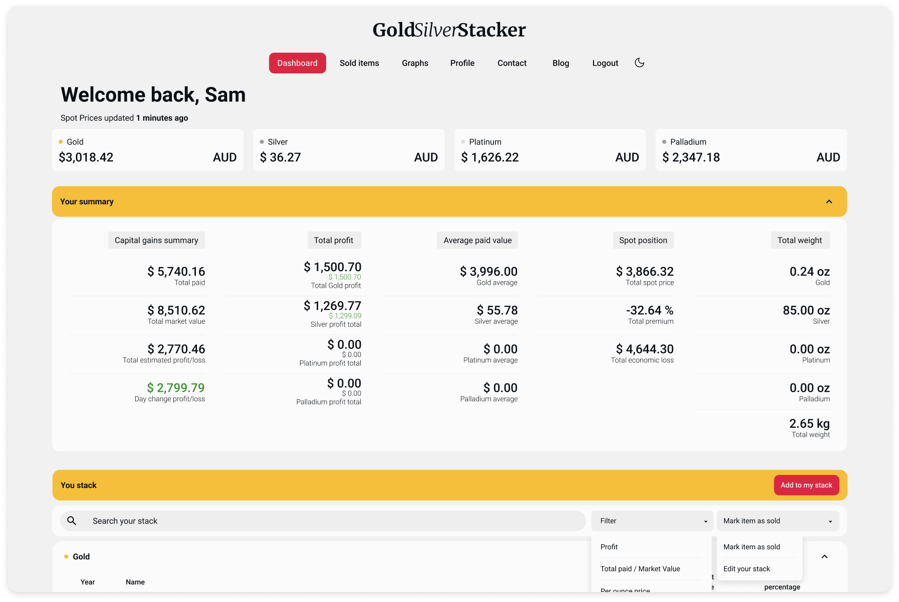
Task: Choose Mark item as sold menu option
Action: pos(751,547)
